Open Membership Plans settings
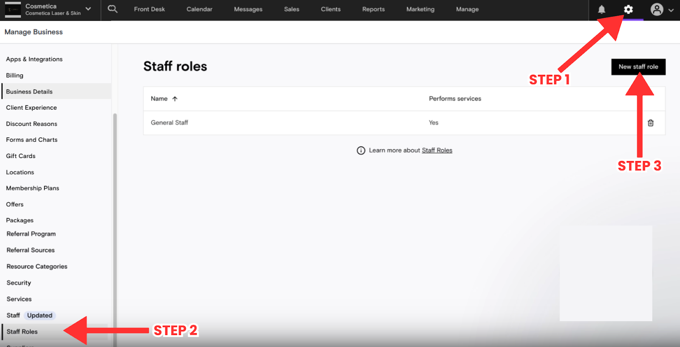 (32, 188)
